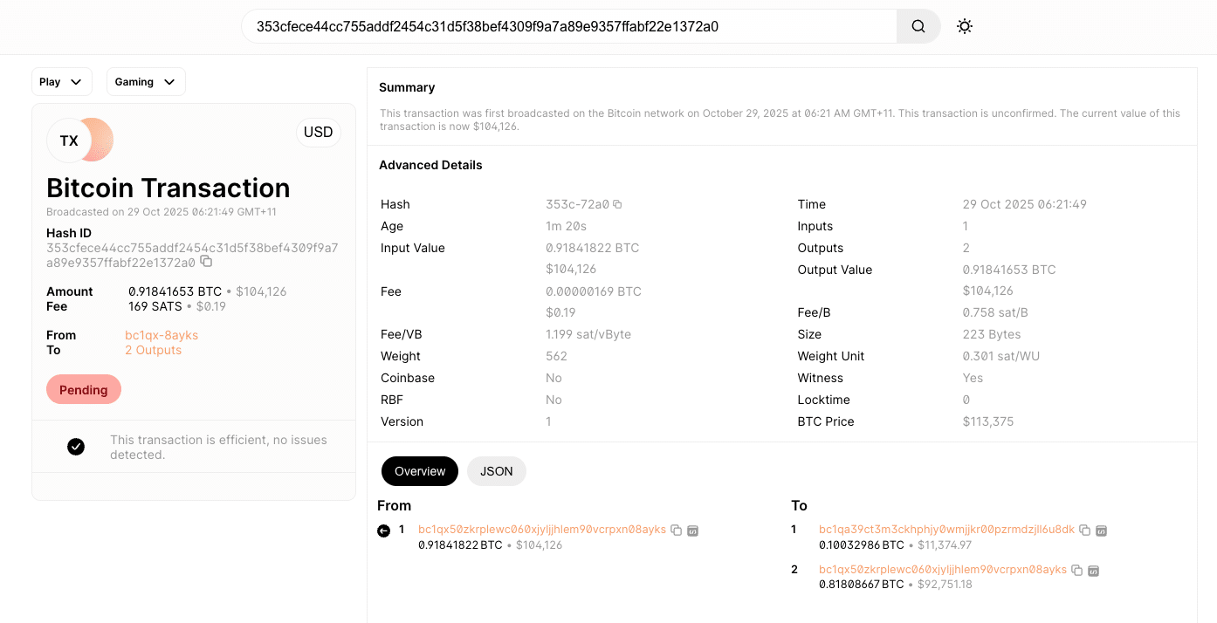
Task: Click the calendar icon next to output 2 address
Action: 1093,571
